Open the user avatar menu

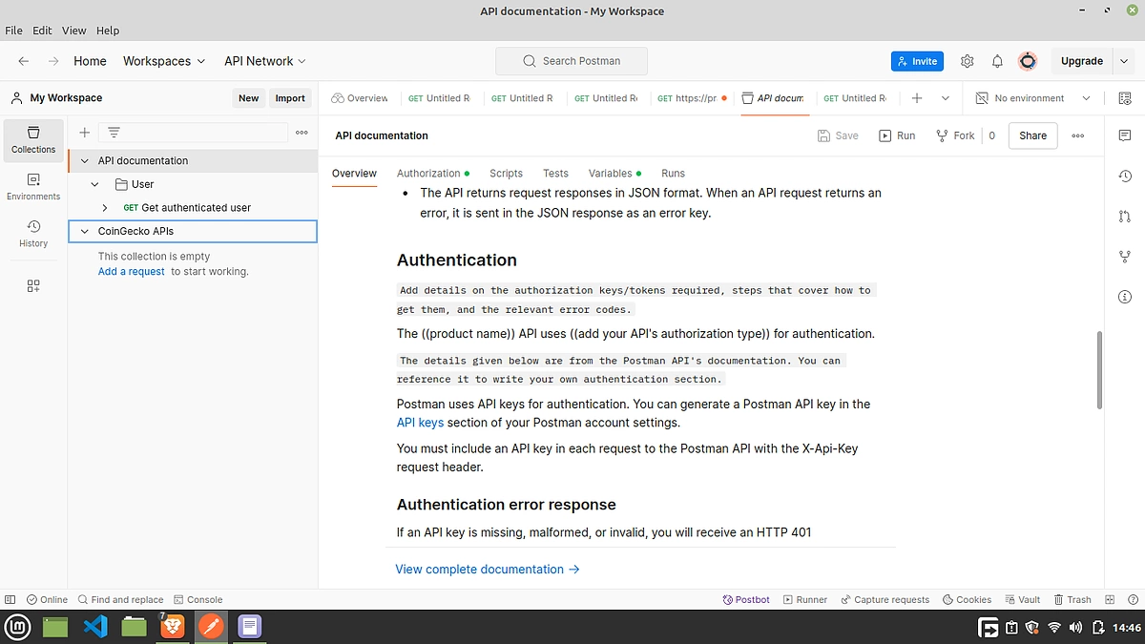pyautogui.click(x=1028, y=61)
